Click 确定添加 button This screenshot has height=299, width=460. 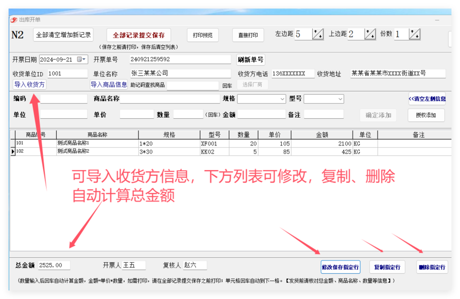coord(378,115)
